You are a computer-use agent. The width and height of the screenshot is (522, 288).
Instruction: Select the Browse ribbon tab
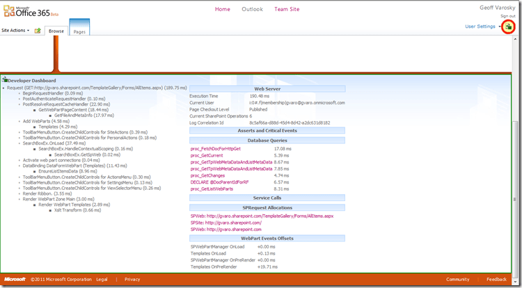56,31
